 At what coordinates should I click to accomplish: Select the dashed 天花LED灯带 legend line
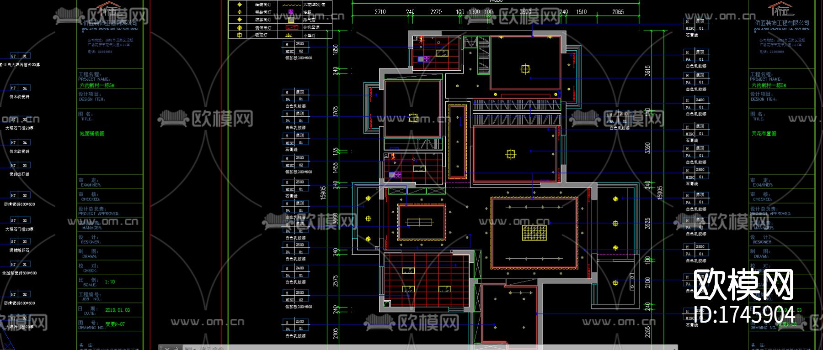(291, 5)
